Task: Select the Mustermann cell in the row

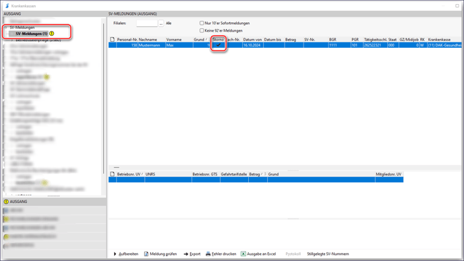Action: coord(151,45)
